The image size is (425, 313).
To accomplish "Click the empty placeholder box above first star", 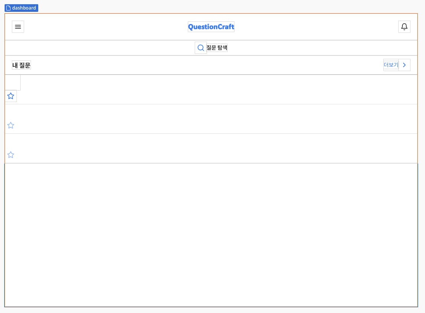I will [x=13, y=83].
